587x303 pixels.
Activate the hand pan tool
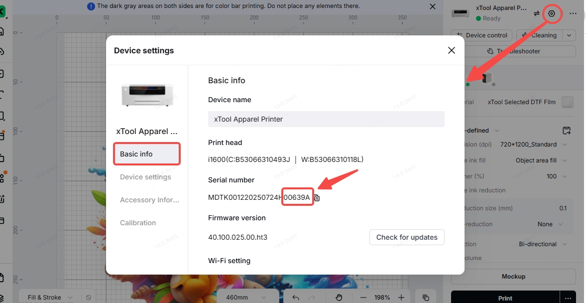[x=339, y=298]
